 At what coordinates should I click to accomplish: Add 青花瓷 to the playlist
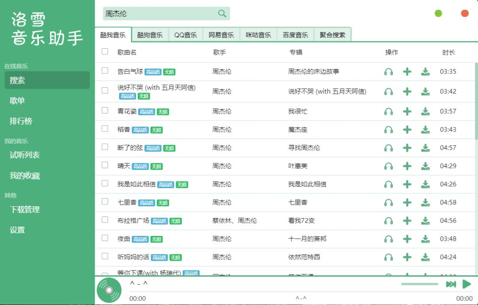coord(407,111)
